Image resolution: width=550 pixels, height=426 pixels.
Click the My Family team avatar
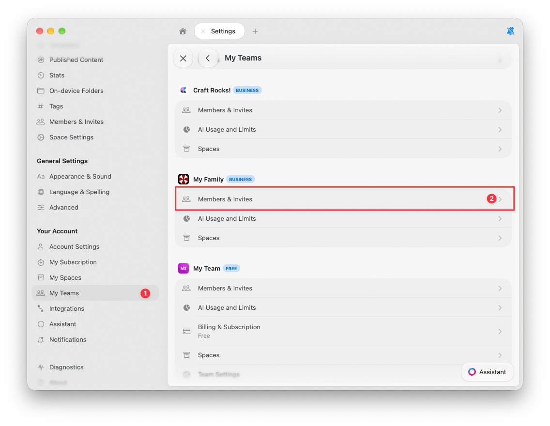183,179
